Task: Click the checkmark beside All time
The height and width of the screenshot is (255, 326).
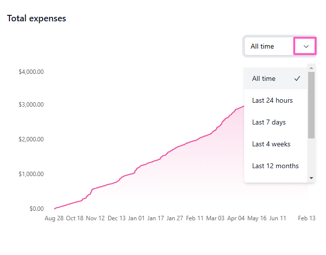Action: tap(297, 78)
